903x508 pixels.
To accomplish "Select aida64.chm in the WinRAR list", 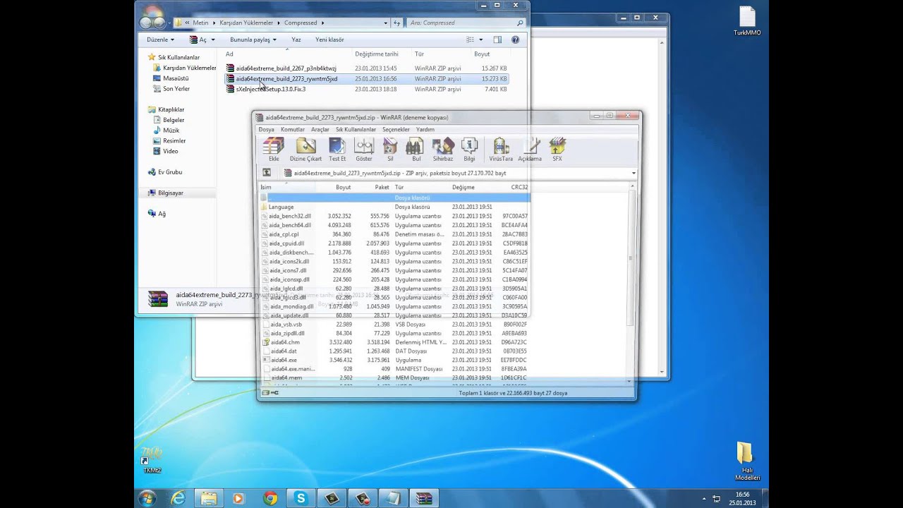I will [284, 342].
